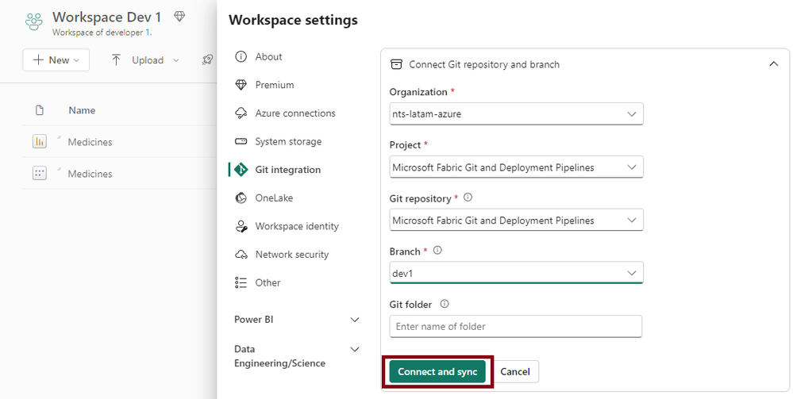This screenshot has height=399, width=793.
Task: Click the file type column header icon
Action: (40, 110)
